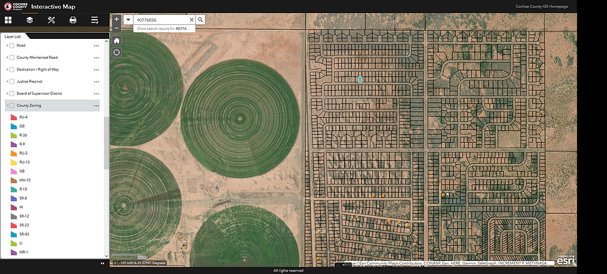Click the SR-12 legend label
The width and height of the screenshot is (607, 274).
[x=24, y=216]
